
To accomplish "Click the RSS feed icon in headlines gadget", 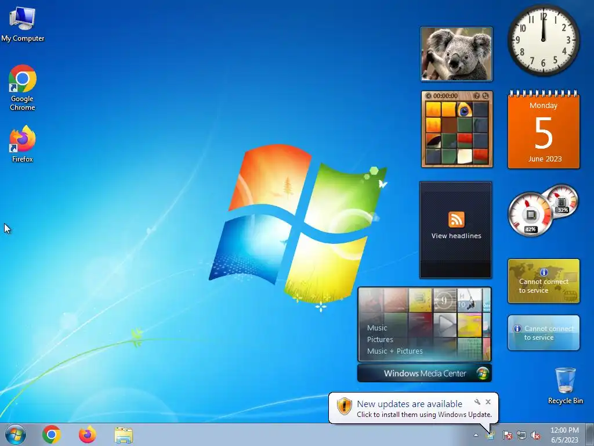I will [456, 220].
